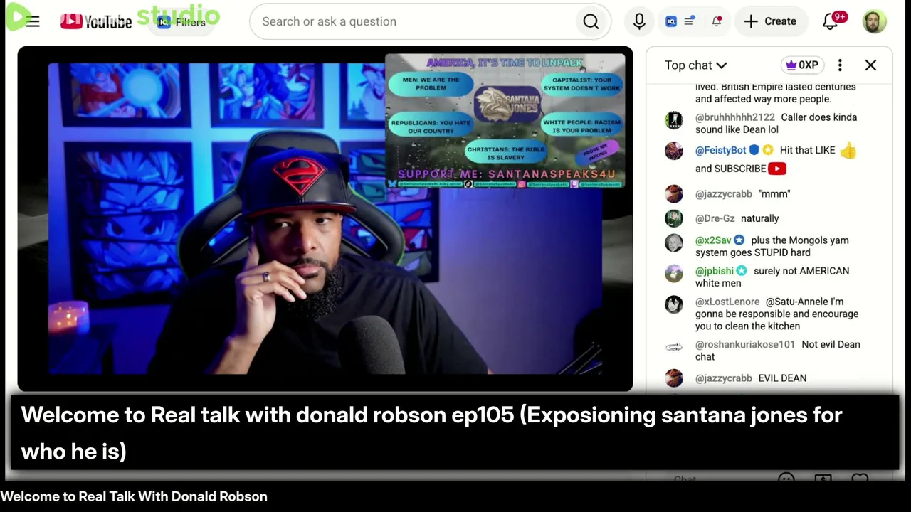Click the blue star badge next to @x2Sav
Image resolution: width=911 pixels, height=512 pixels.
pos(739,240)
